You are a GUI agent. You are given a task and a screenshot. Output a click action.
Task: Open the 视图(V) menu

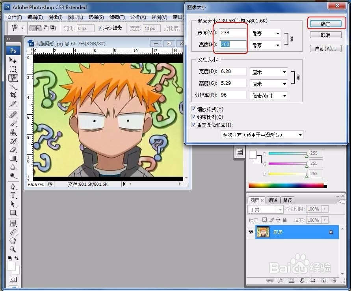160,17
